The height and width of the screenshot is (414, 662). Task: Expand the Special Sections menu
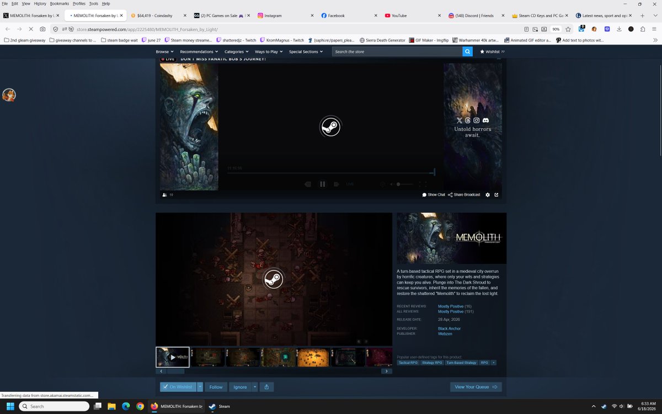click(x=306, y=51)
